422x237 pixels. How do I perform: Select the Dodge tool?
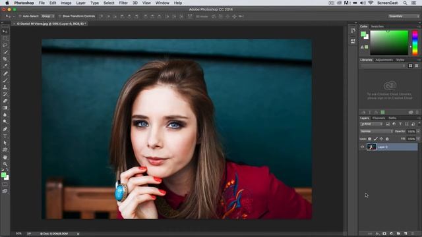5,122
